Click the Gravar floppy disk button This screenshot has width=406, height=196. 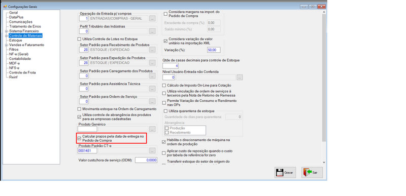pyautogui.click(x=285, y=172)
